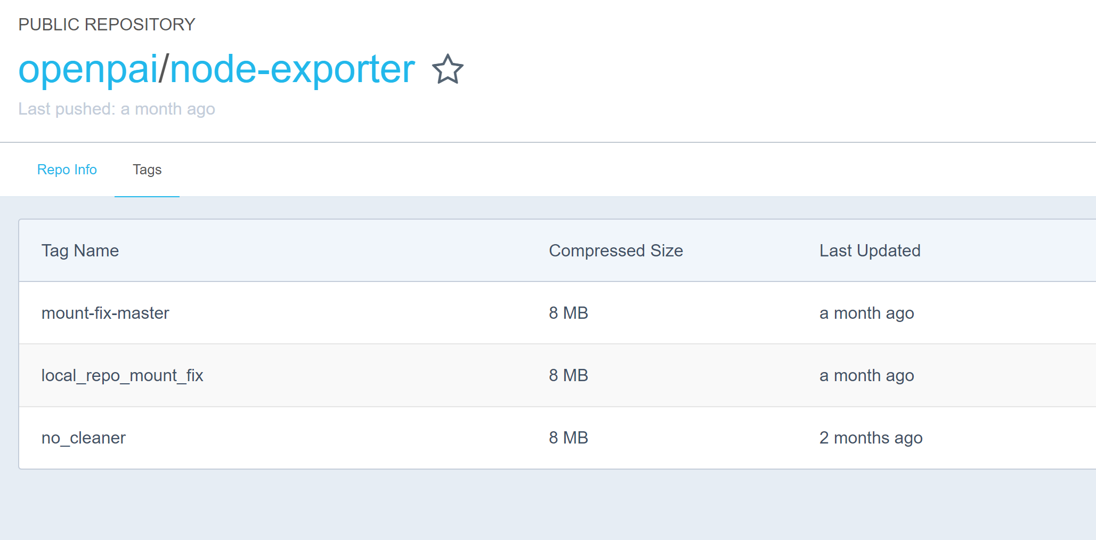1096x540 pixels.
Task: Click the 8 MB size of mount-fix-master
Action: (568, 313)
